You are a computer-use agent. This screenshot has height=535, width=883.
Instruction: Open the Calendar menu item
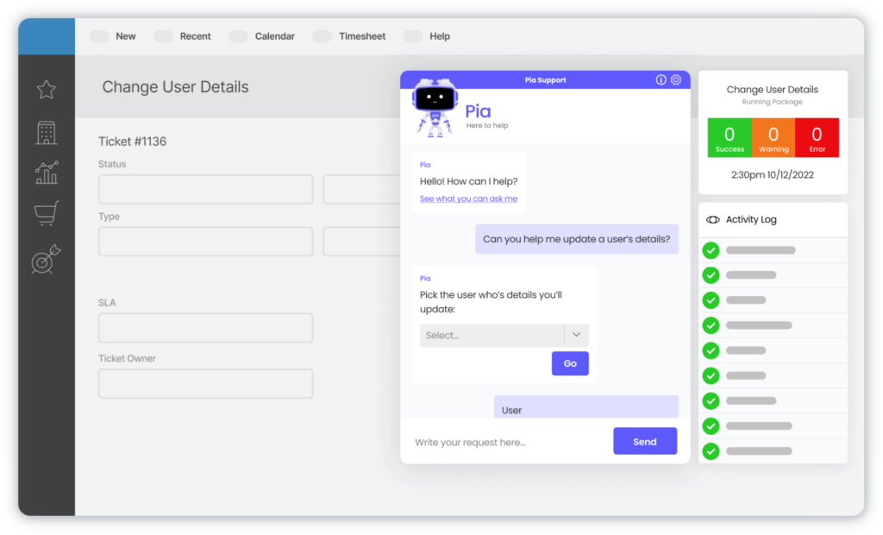point(275,36)
